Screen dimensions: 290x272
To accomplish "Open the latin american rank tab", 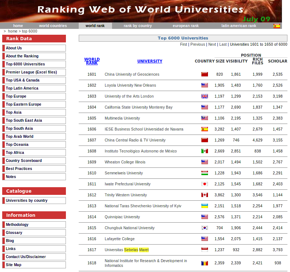I will [239, 26].
